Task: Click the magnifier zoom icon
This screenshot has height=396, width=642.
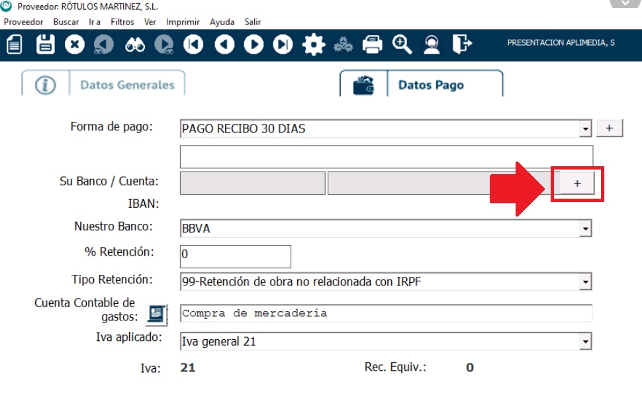Action: pyautogui.click(x=402, y=44)
